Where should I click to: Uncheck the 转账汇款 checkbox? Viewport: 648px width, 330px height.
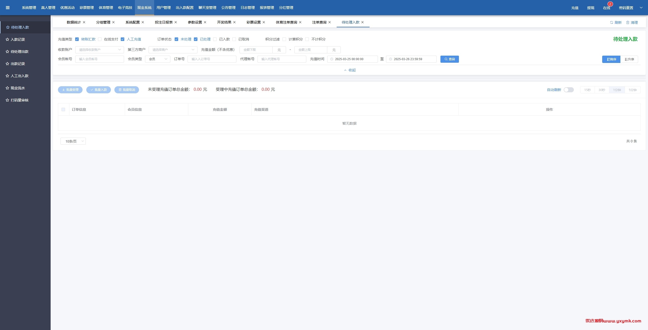[77, 39]
